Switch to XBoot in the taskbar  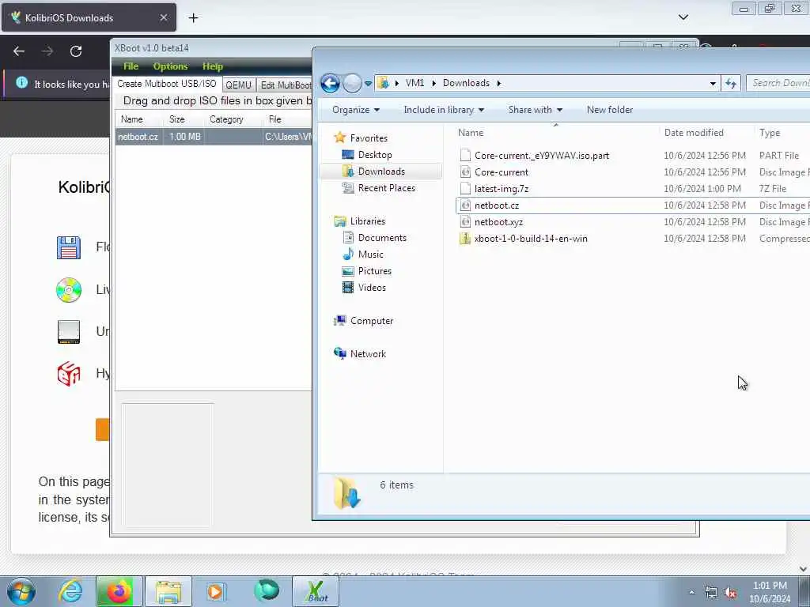316,591
